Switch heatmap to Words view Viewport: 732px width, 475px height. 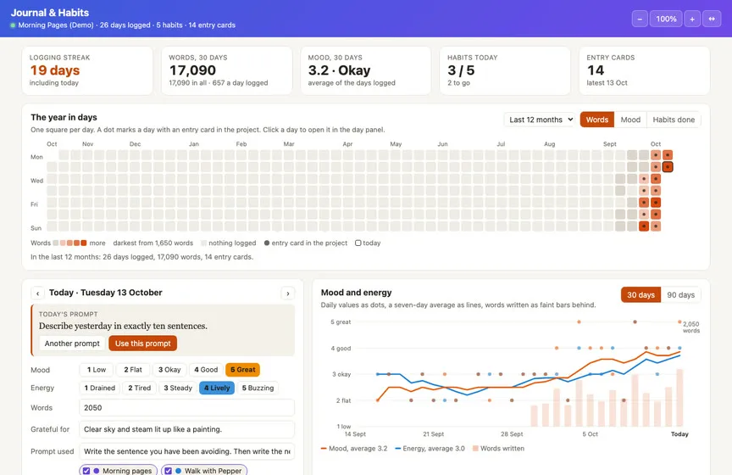tap(597, 120)
